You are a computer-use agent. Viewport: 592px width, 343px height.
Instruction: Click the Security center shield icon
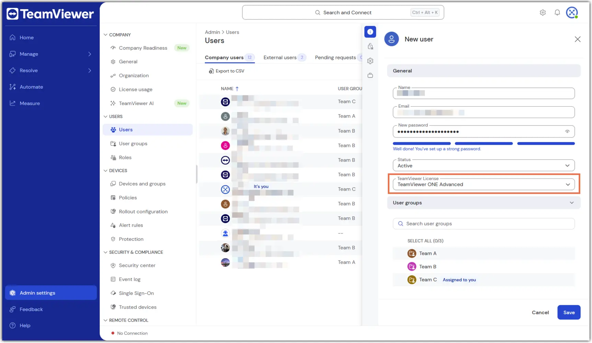coord(113,265)
